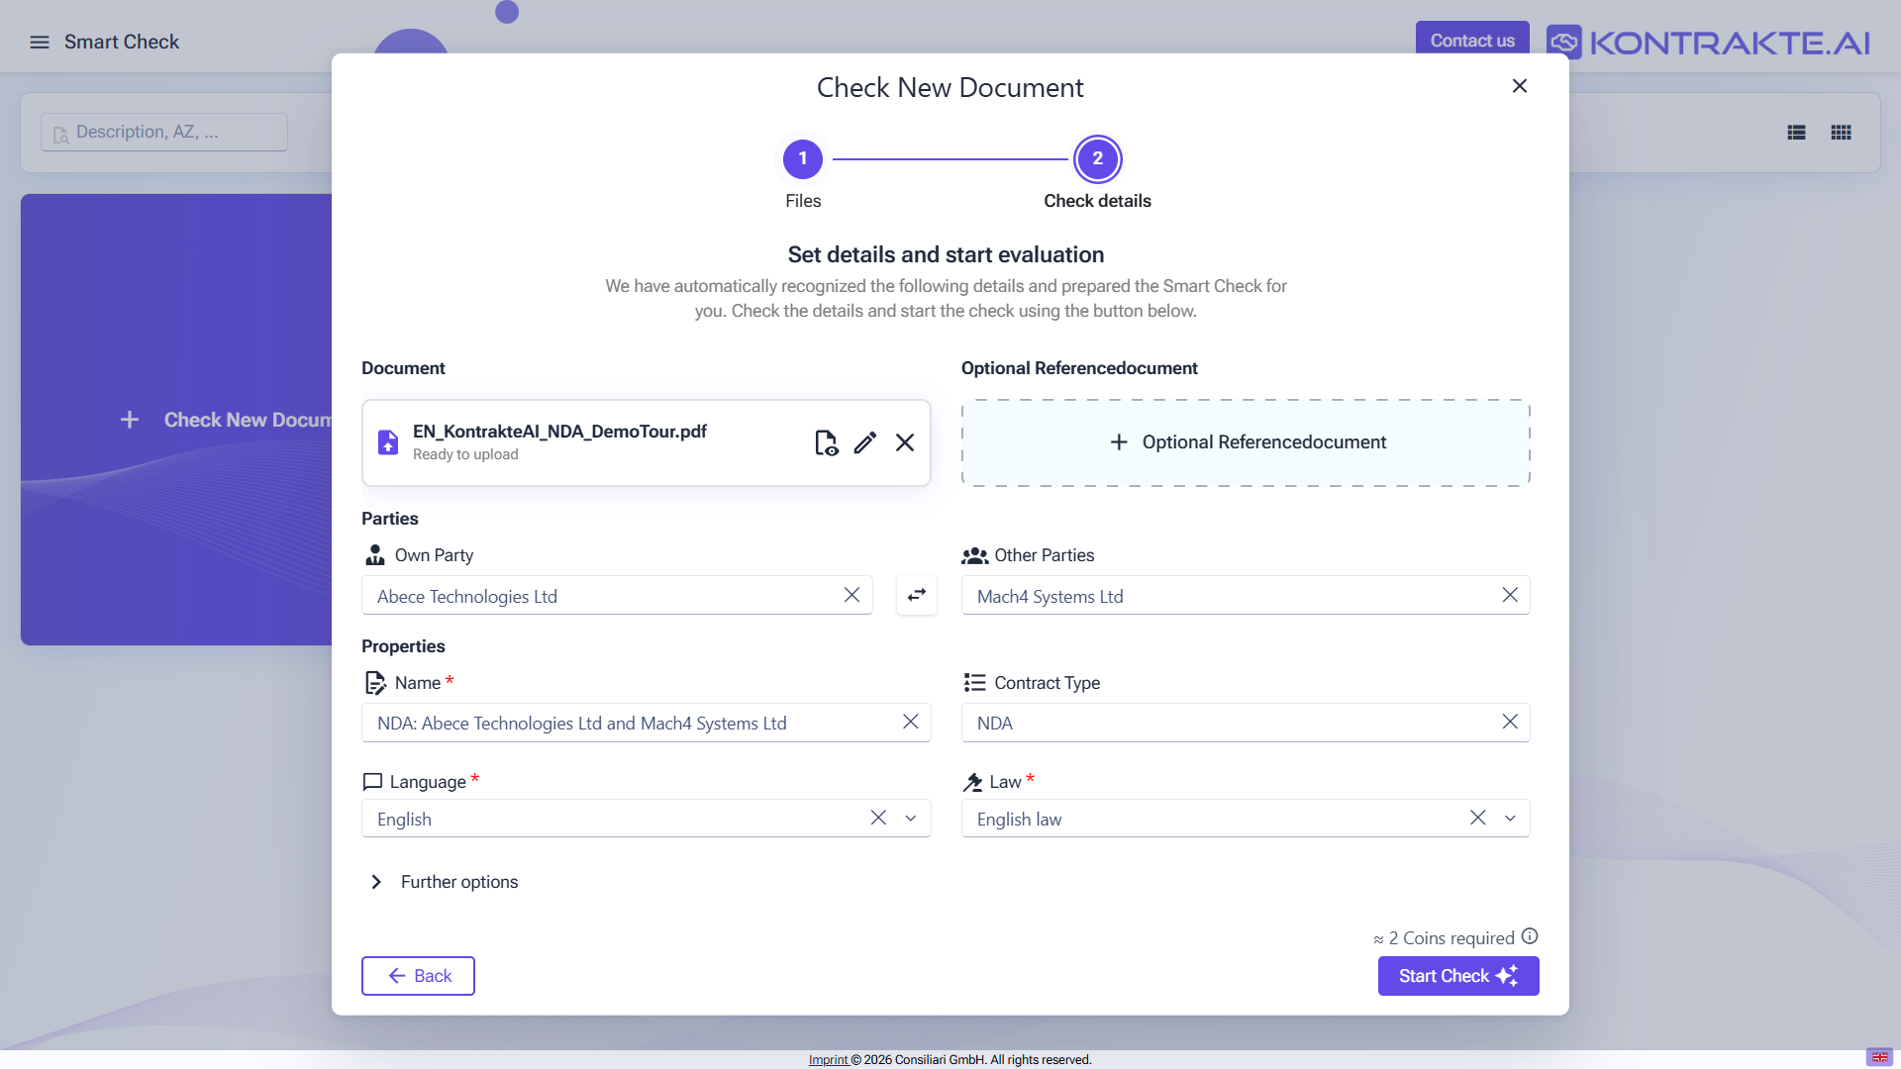Click the Smart Check page title
This screenshot has height=1069, width=1901.
pos(122,42)
